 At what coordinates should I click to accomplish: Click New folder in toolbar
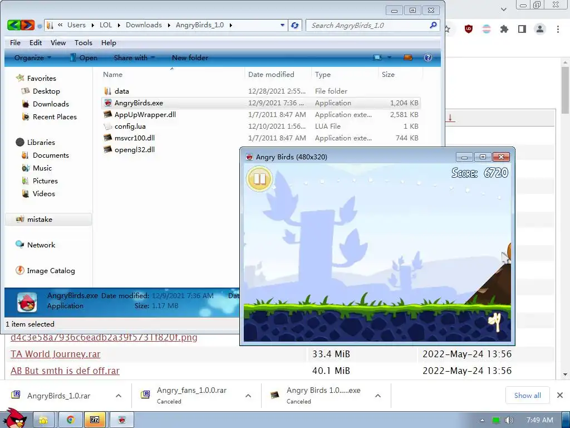click(x=190, y=57)
